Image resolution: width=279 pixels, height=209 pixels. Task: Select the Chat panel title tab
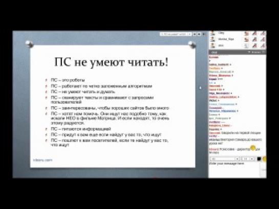(214, 52)
